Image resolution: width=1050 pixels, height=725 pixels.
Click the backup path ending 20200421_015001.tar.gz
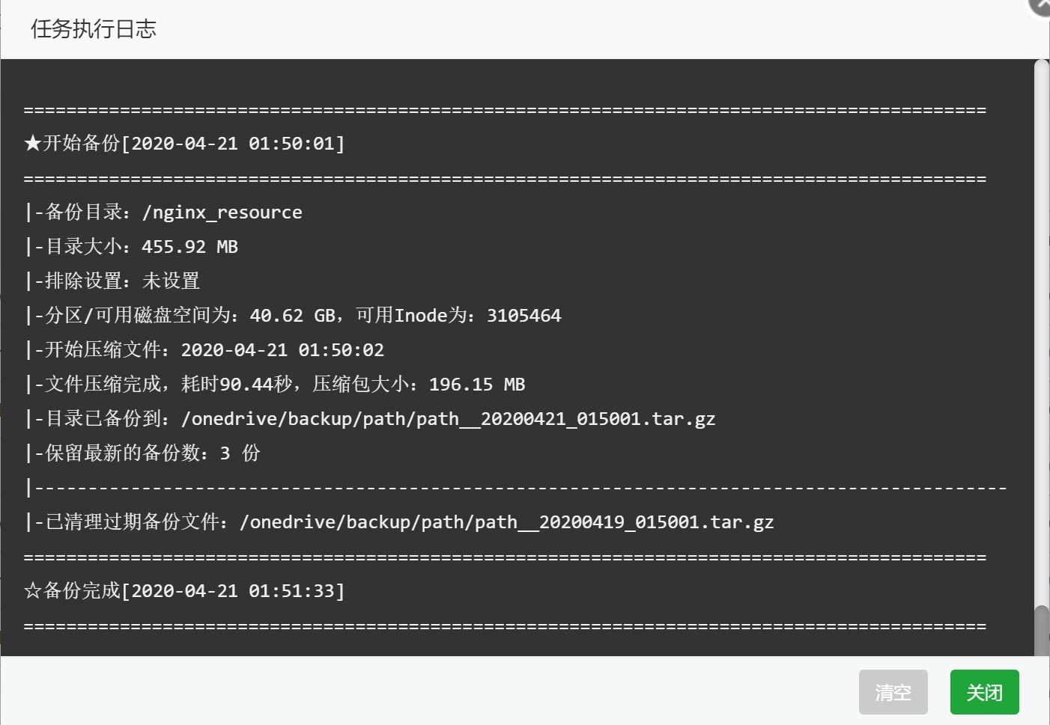(x=448, y=419)
